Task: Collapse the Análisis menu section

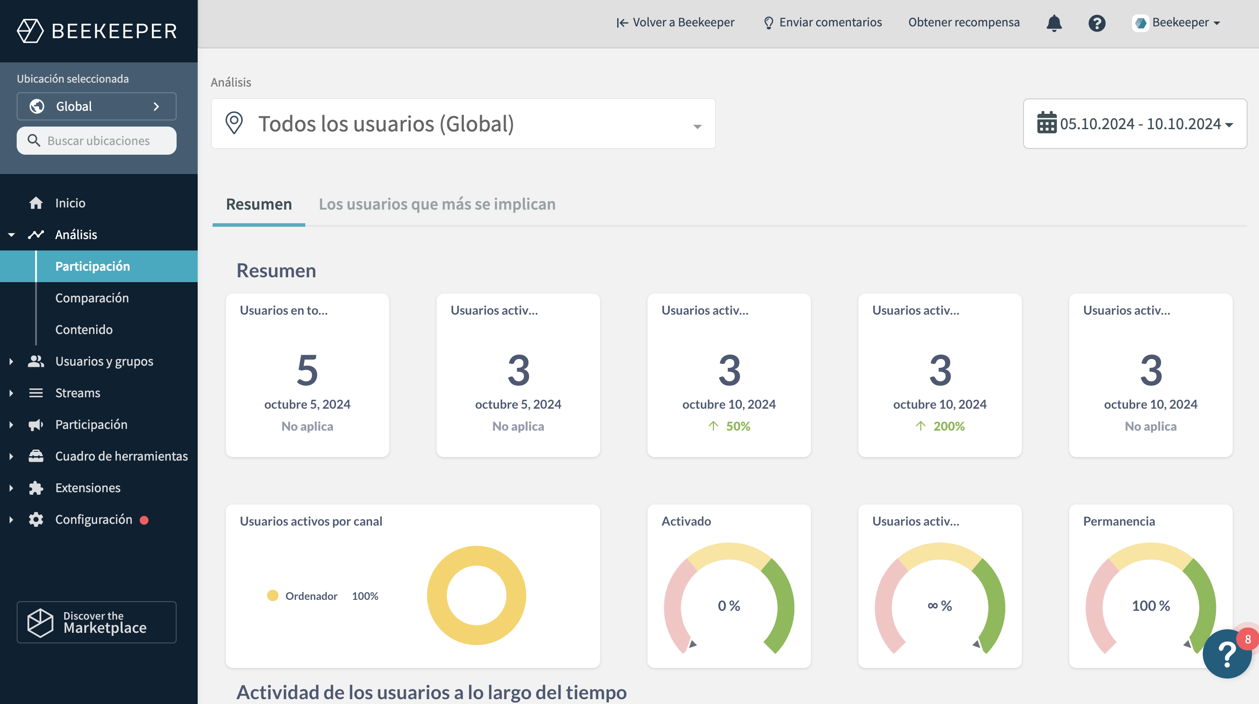Action: [x=11, y=235]
